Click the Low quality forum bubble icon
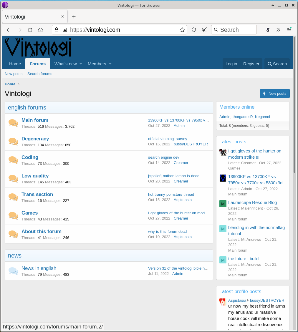Image resolution: width=298 pixels, height=332 pixels. pyautogui.click(x=13, y=178)
